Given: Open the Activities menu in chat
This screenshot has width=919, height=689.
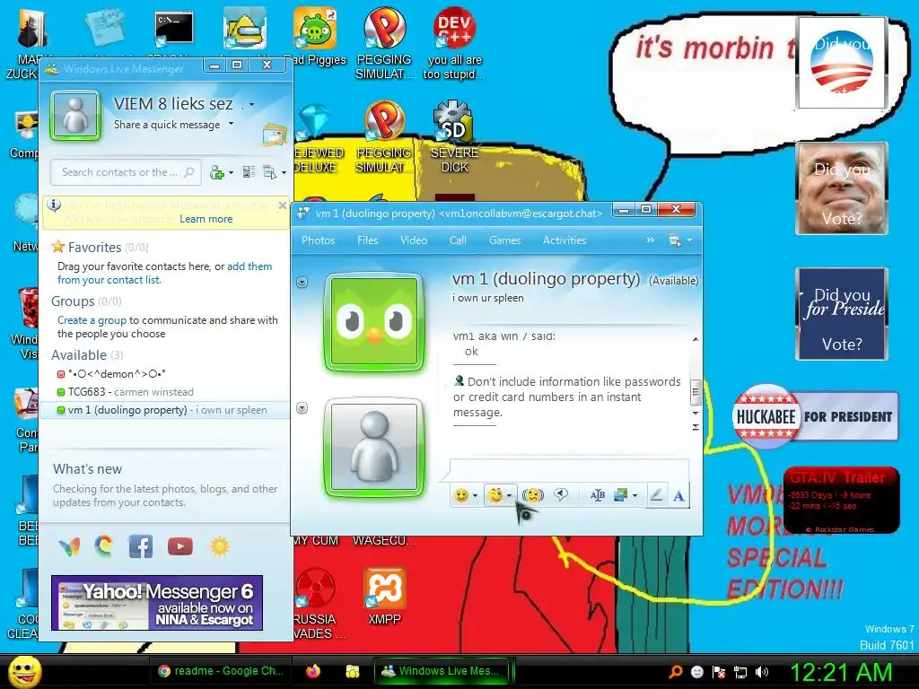Looking at the screenshot, I should [x=565, y=240].
